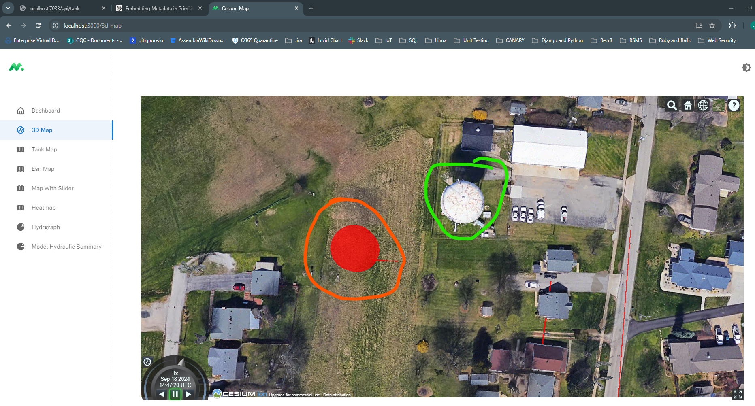Image resolution: width=755 pixels, height=406 pixels.
Task: Open the Data attribution link
Action: click(337, 395)
